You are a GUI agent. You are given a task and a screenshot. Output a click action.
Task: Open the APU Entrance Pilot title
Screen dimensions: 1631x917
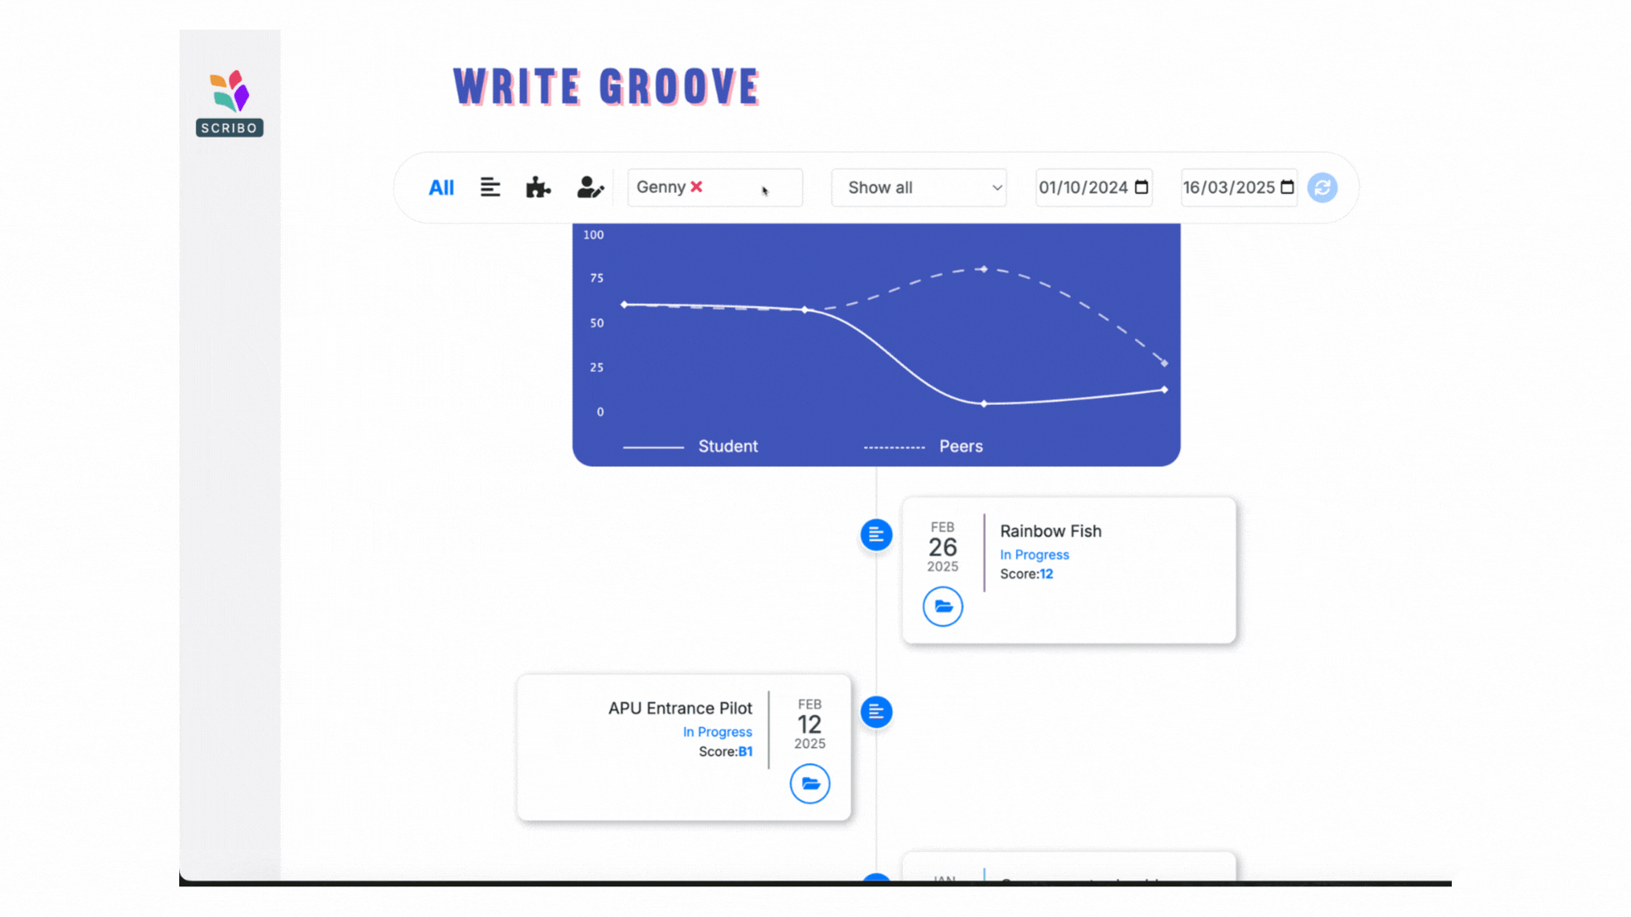[x=680, y=708]
